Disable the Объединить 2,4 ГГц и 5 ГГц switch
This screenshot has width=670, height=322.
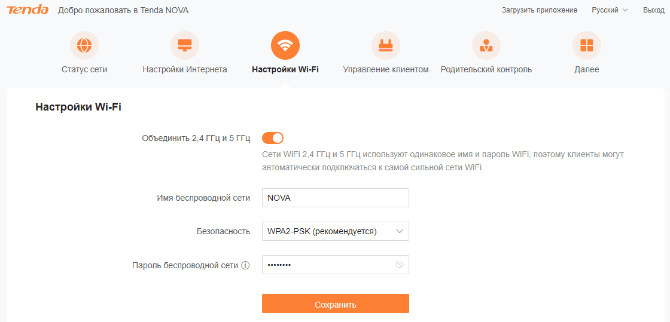pos(273,138)
